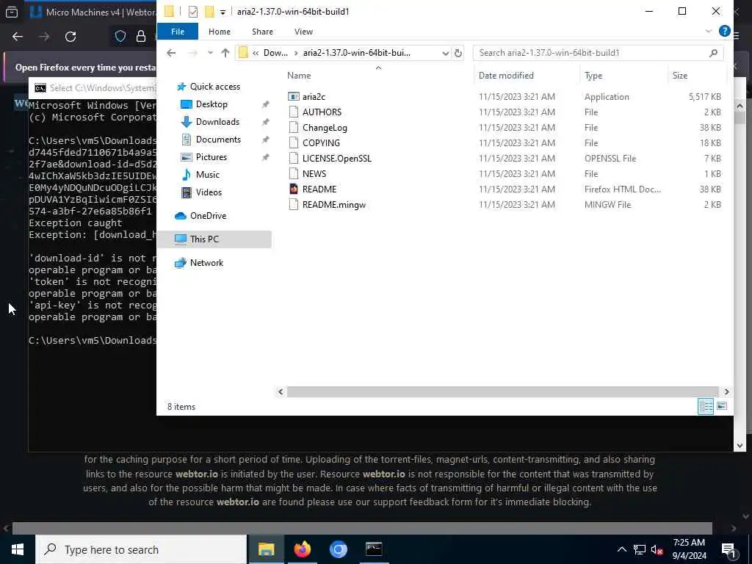Select the README Firefox HTML document icon
Screen dimensions: 752x564
[294, 189]
